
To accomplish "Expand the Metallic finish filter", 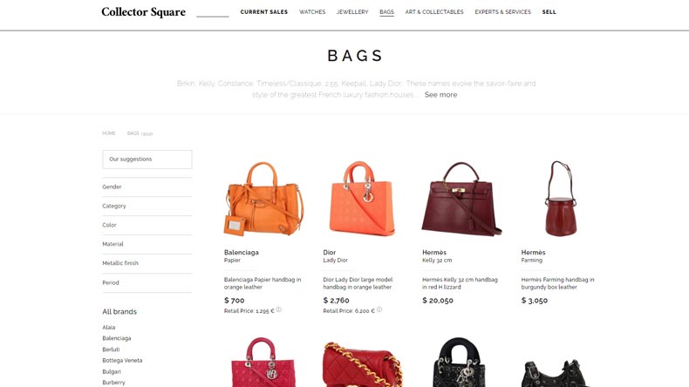I will [x=147, y=263].
